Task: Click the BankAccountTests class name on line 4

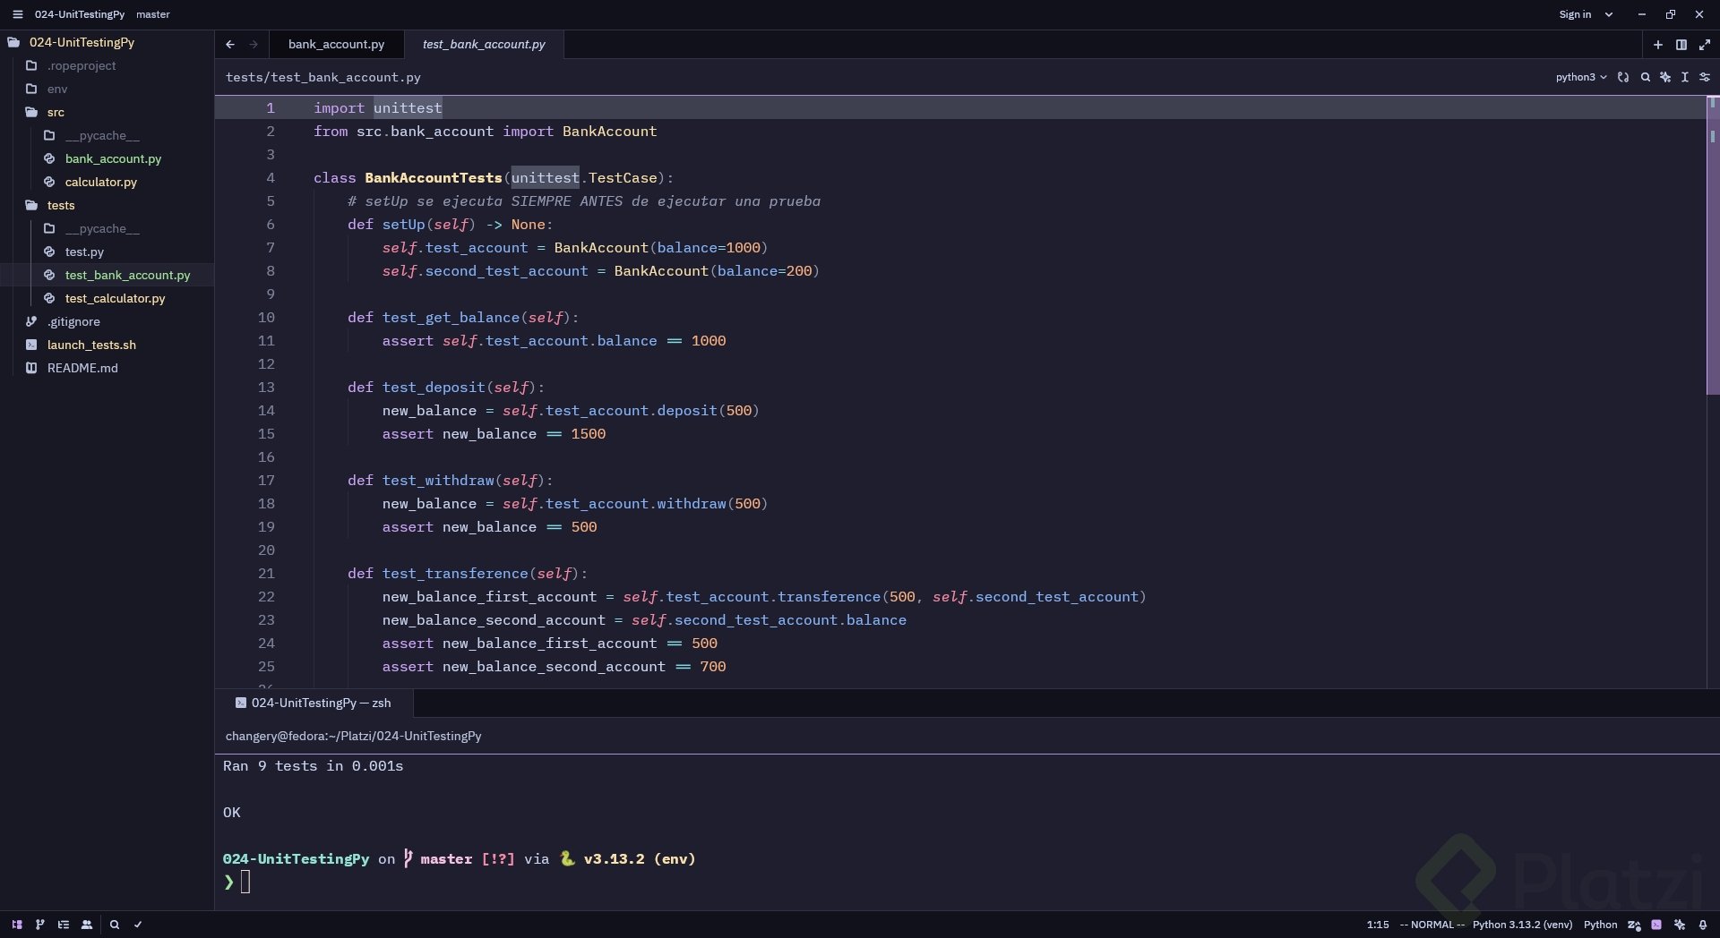Action: 433,178
